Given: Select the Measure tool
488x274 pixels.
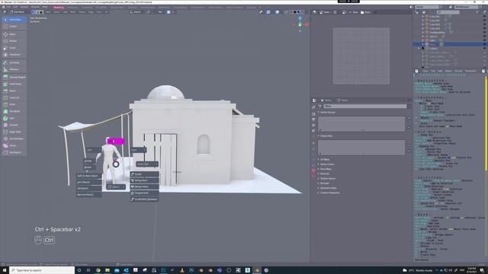Looking at the screenshot, I should coord(14,69).
